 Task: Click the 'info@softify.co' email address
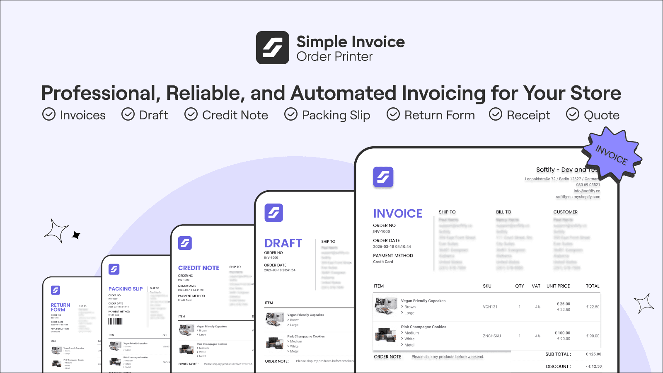[x=587, y=191]
